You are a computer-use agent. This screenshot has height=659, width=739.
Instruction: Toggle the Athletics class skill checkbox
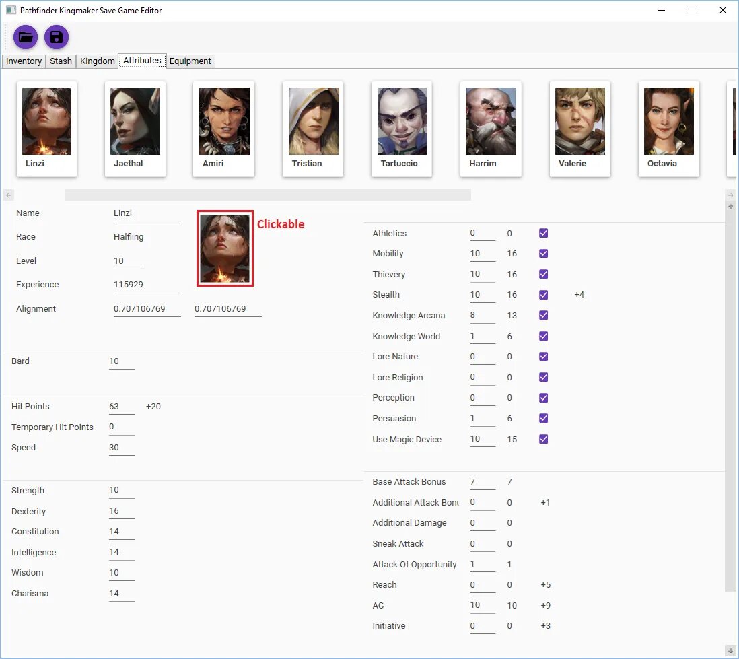tap(543, 233)
